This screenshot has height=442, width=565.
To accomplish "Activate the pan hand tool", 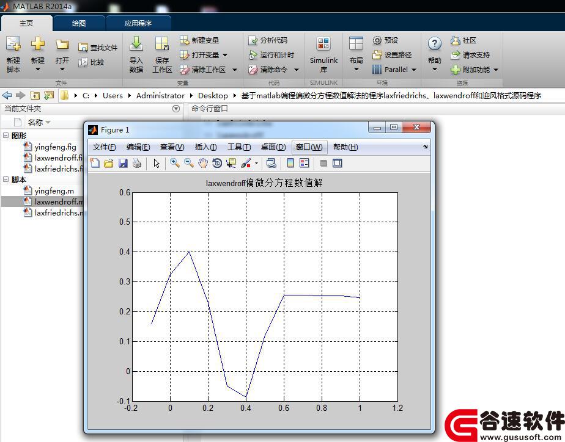I will tap(203, 163).
